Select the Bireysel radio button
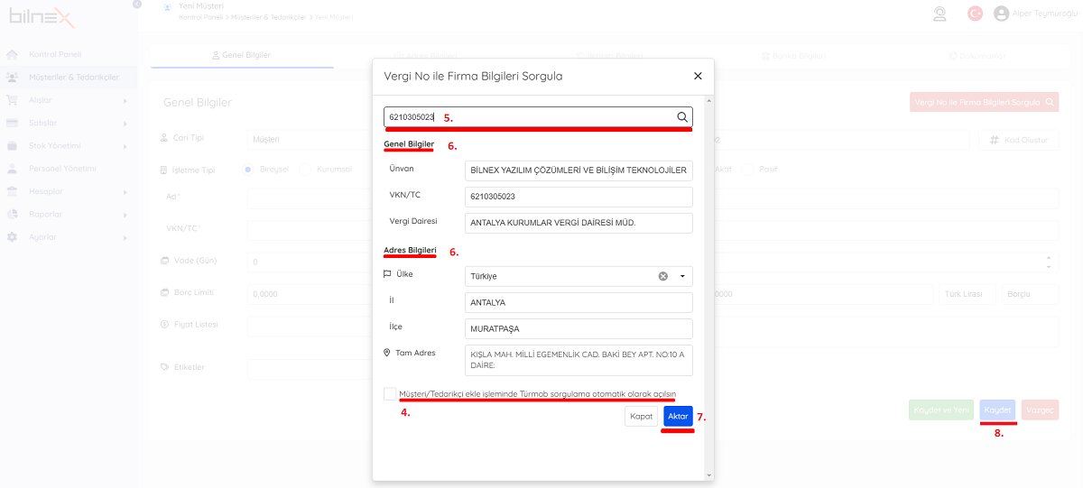 250,169
